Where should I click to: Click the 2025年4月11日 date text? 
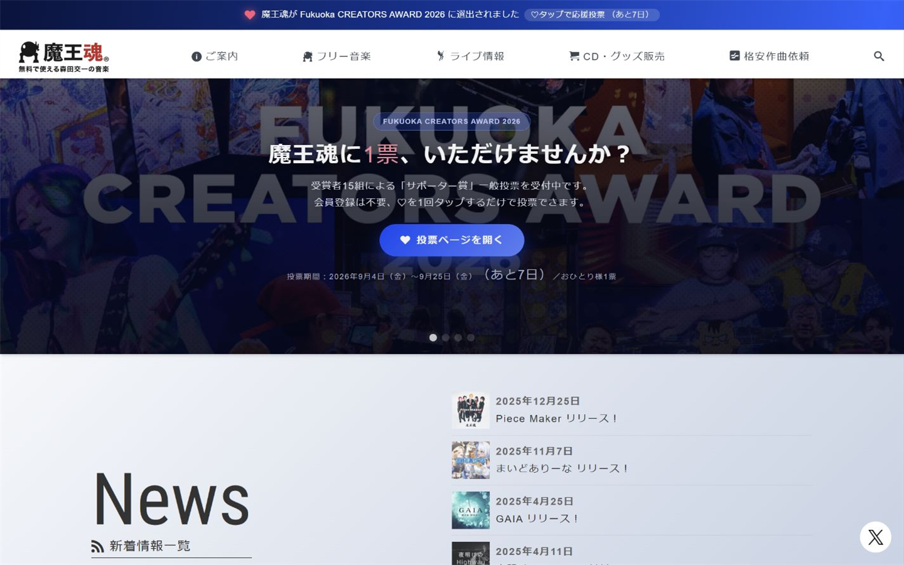coord(534,552)
